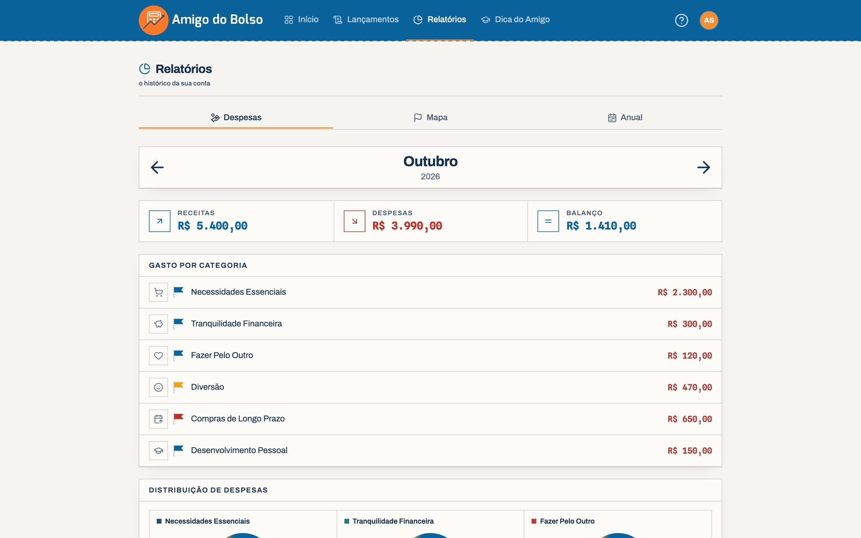
Task: Switch to the Despesas tab
Action: pyautogui.click(x=236, y=117)
